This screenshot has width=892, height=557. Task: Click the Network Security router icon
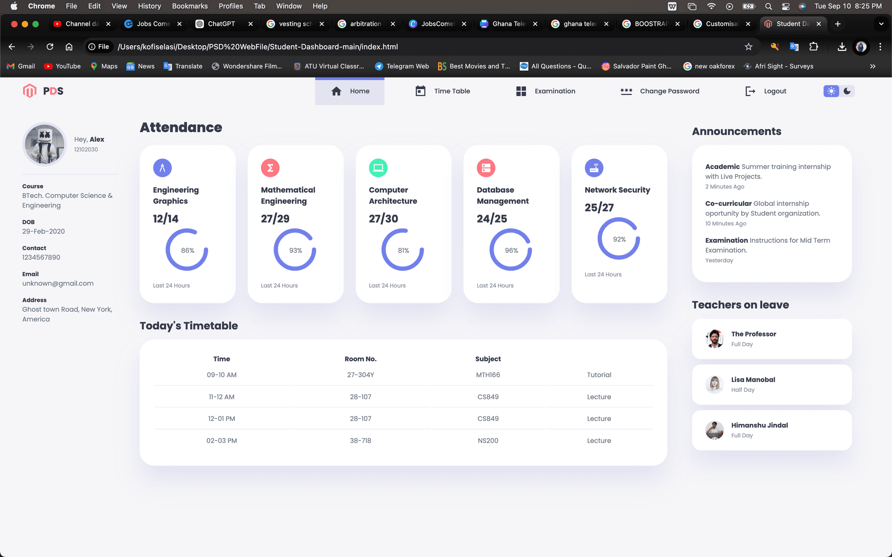click(594, 168)
